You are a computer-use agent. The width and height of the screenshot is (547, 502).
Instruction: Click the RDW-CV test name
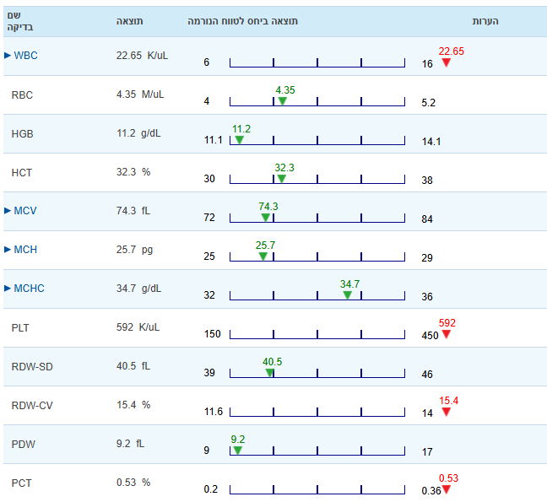32,406
